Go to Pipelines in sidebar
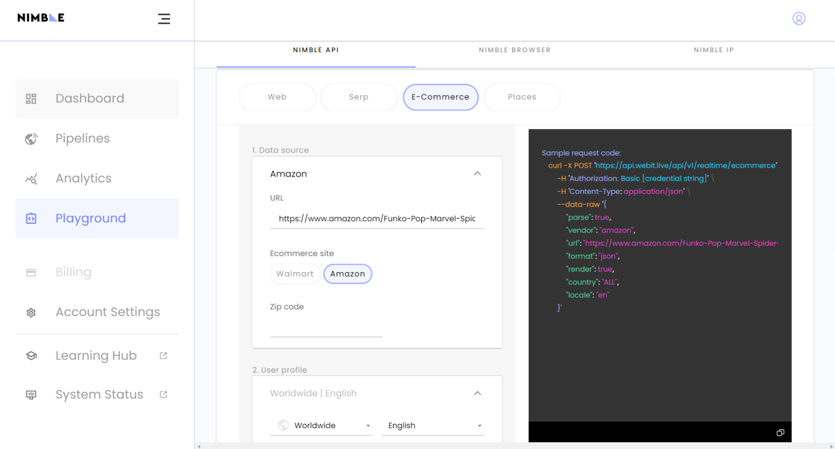The image size is (835, 449). [97, 139]
